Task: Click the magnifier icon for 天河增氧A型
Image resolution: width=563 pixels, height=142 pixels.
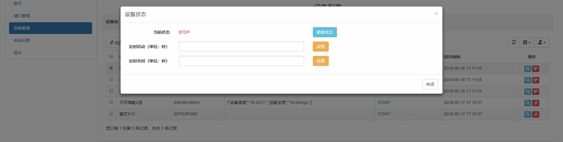Action: pos(528,103)
